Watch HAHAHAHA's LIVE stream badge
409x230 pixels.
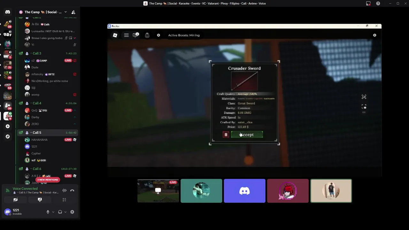click(x=68, y=140)
